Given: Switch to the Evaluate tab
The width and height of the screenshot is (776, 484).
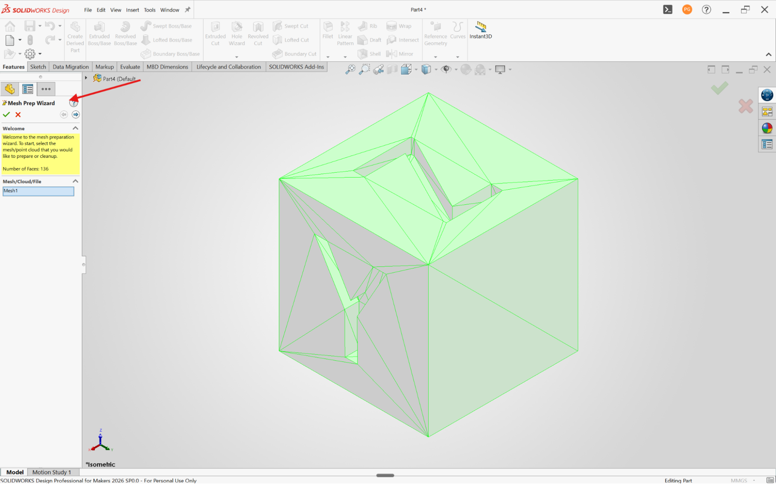Looking at the screenshot, I should 130,67.
